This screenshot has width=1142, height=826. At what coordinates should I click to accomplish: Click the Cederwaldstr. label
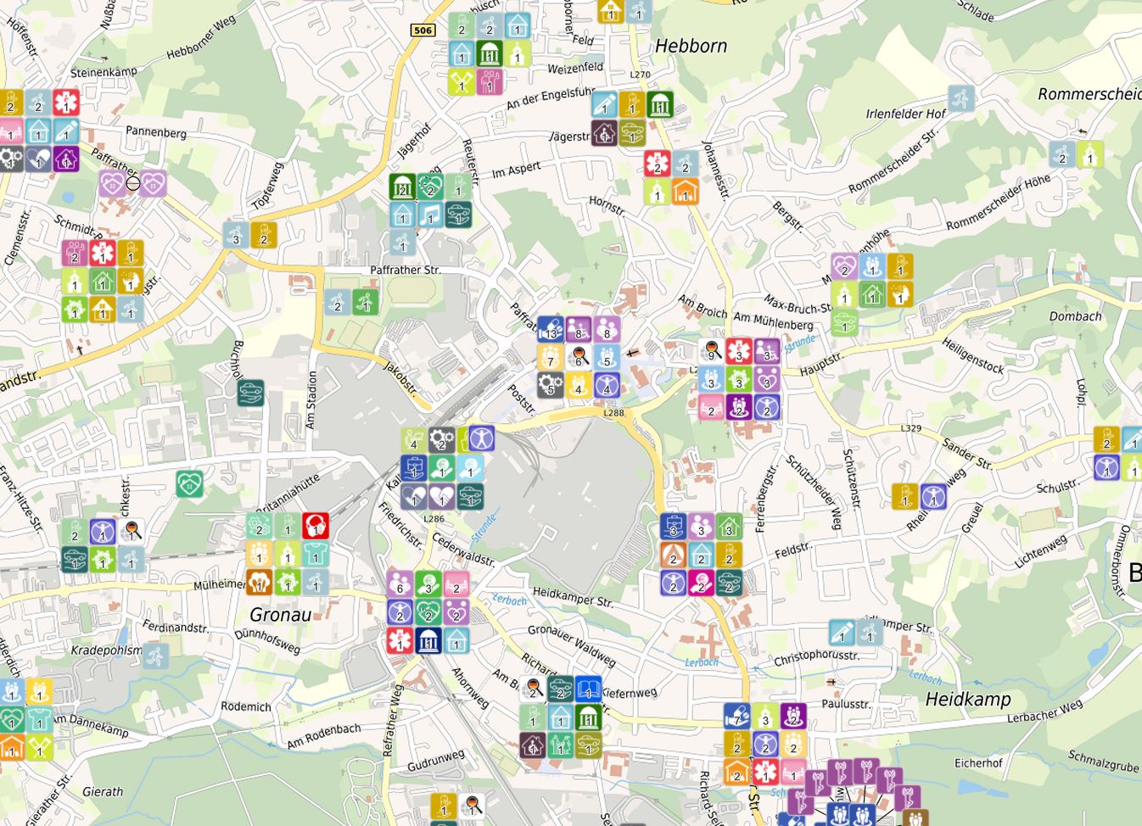click(463, 550)
